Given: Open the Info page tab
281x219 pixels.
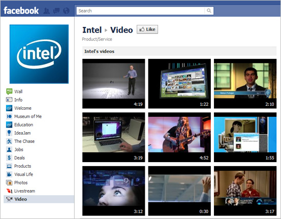Looking at the screenshot, I should tap(18, 100).
